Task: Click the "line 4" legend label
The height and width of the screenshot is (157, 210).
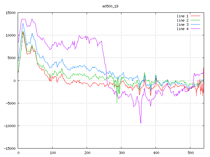Action: tap(183, 29)
